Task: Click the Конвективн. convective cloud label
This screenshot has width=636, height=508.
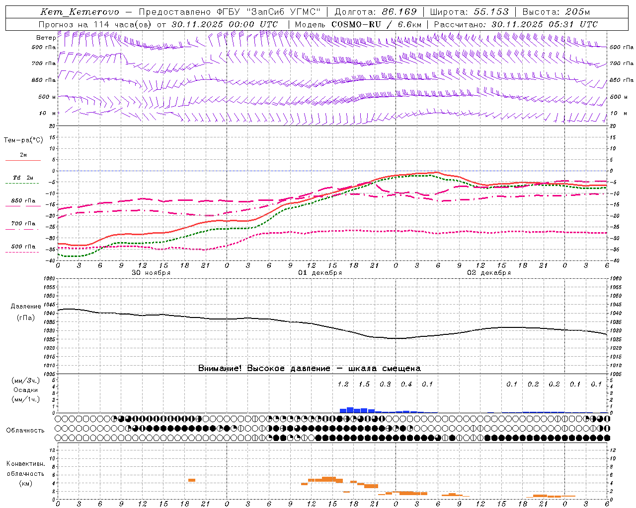Action: (x=26, y=464)
